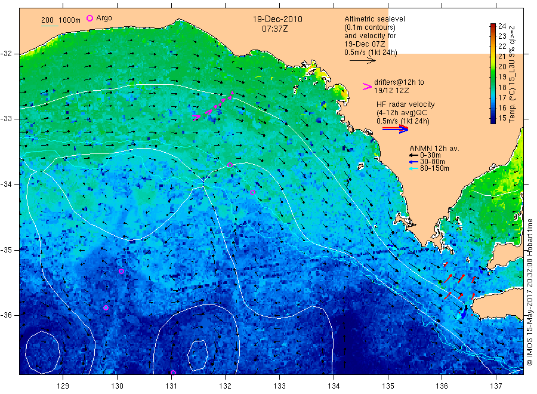Click the '30-80m' depth label
This screenshot has width=537, height=394.
[432, 162]
